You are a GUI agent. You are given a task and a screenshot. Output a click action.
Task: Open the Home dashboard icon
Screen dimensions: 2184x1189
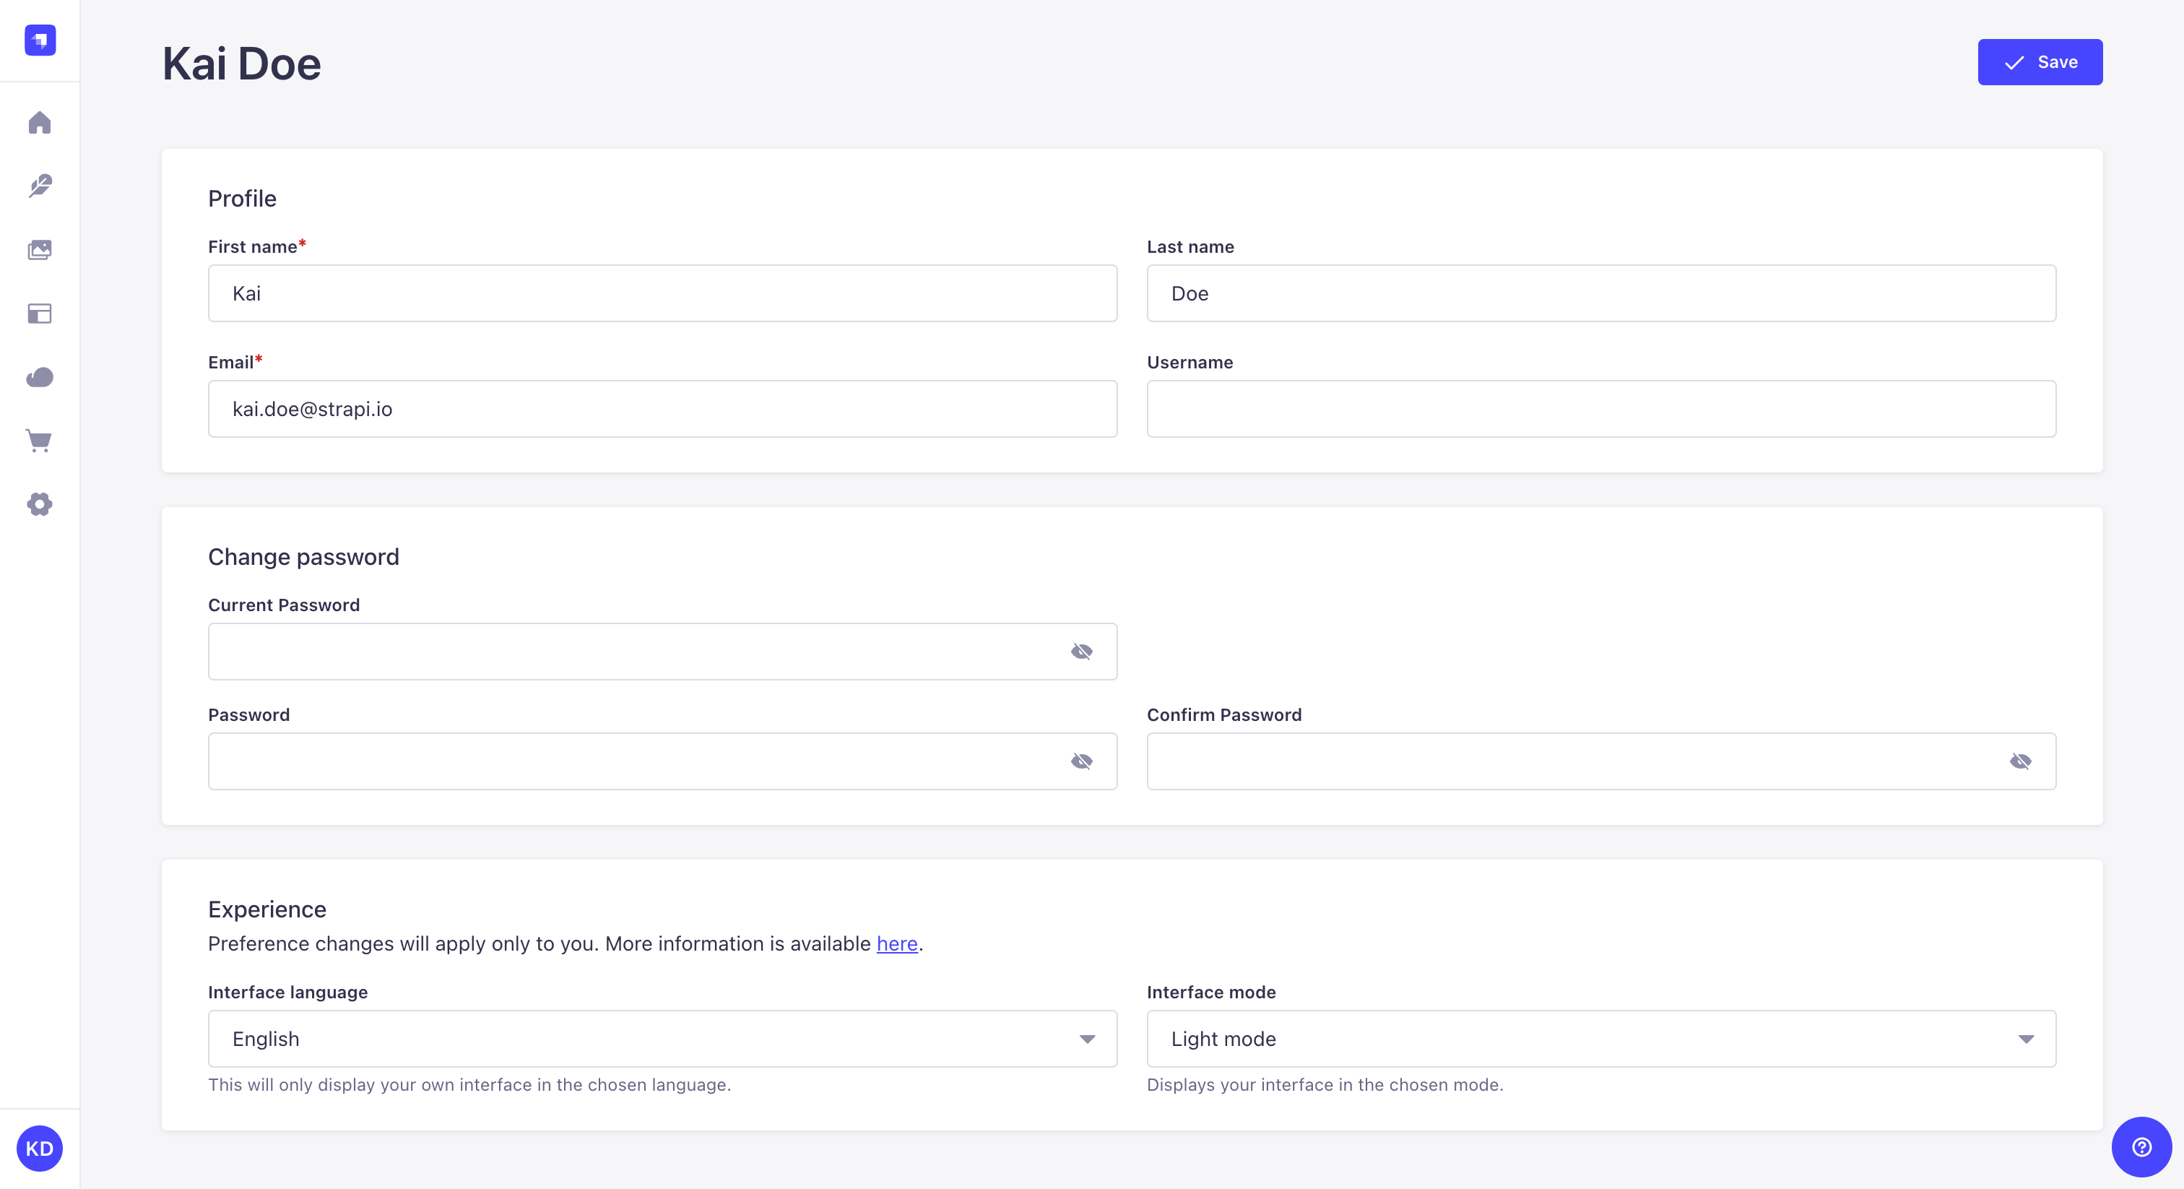[40, 123]
